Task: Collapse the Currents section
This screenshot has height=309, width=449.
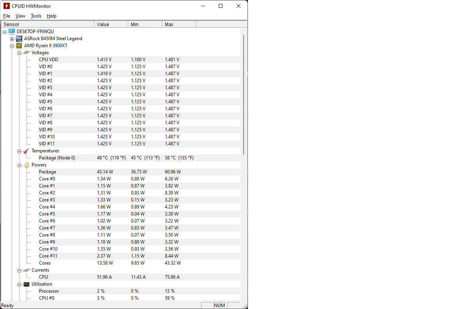Action: pyautogui.click(x=19, y=270)
